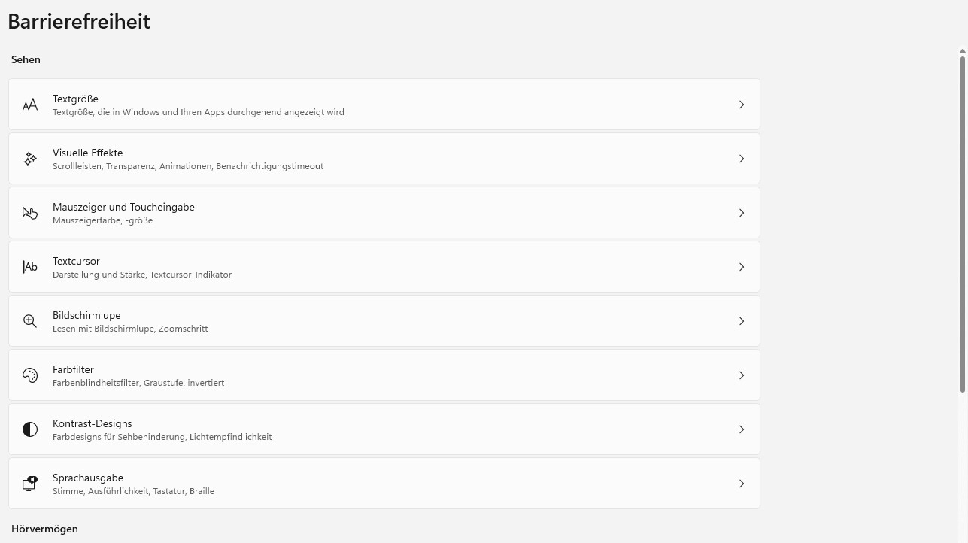The height and width of the screenshot is (543, 968).
Task: Open Visuelle Effekte via right chevron
Action: 741,159
